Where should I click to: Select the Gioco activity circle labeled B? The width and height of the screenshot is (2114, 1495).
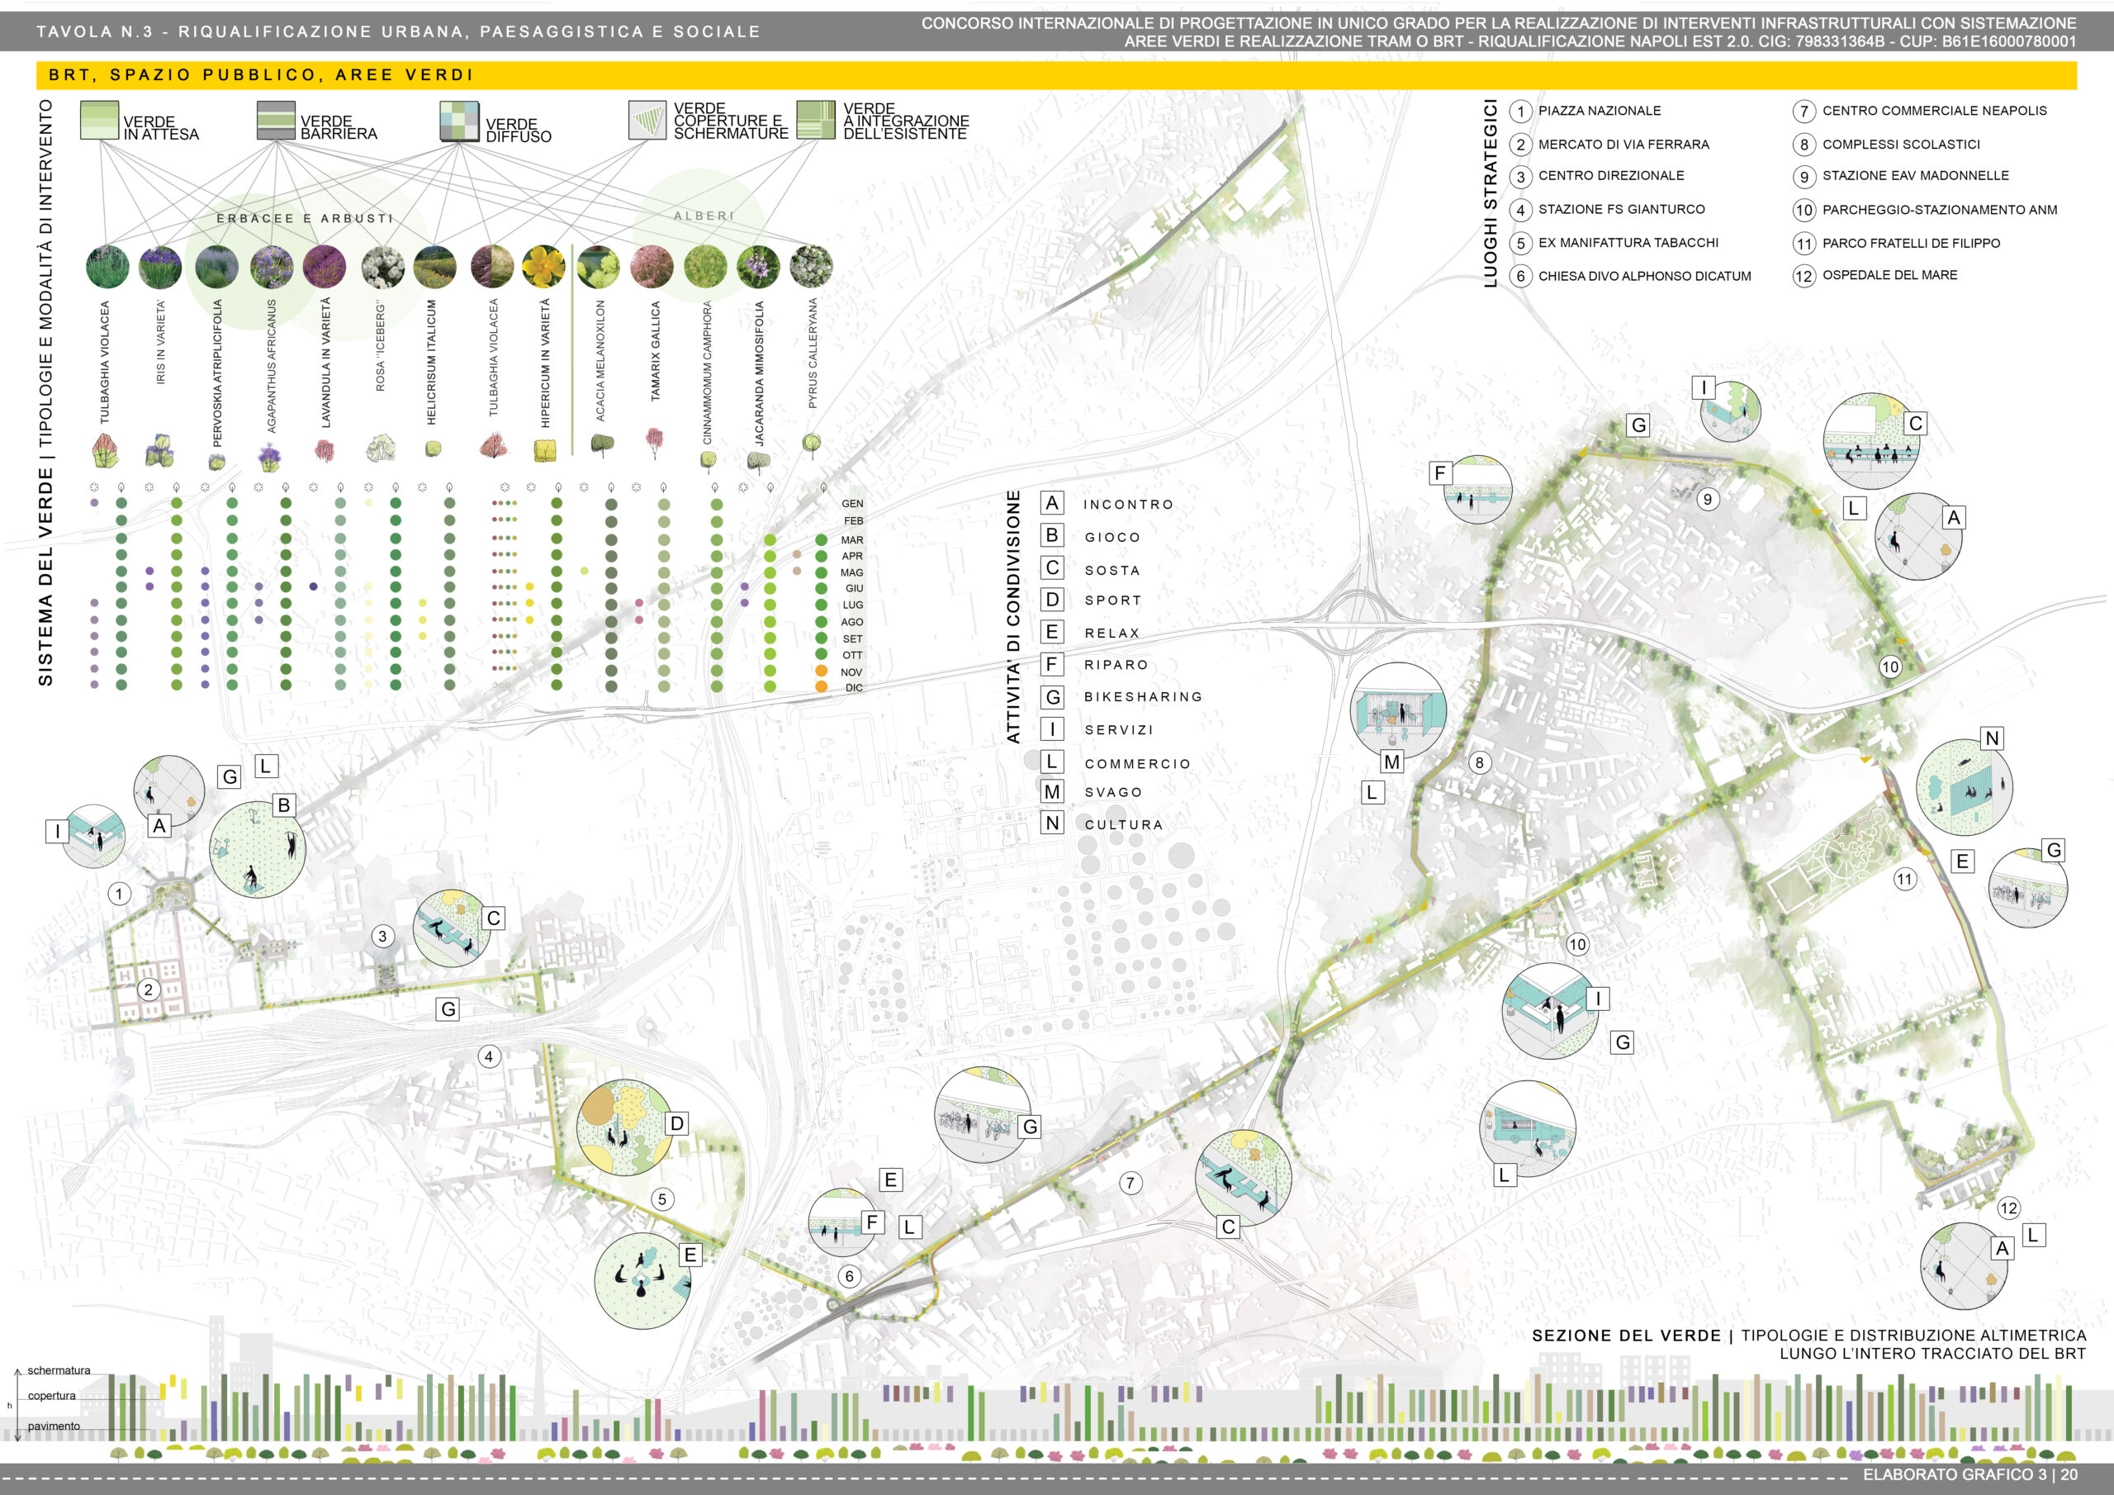[257, 849]
